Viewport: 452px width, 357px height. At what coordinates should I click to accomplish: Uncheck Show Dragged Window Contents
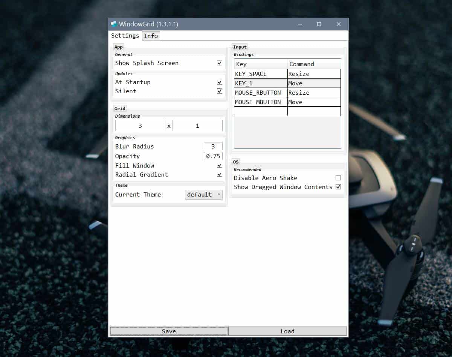point(338,187)
